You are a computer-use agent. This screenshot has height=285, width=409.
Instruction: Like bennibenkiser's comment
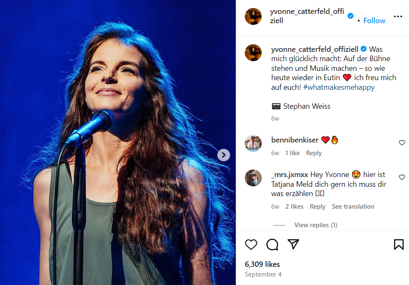pos(402,143)
